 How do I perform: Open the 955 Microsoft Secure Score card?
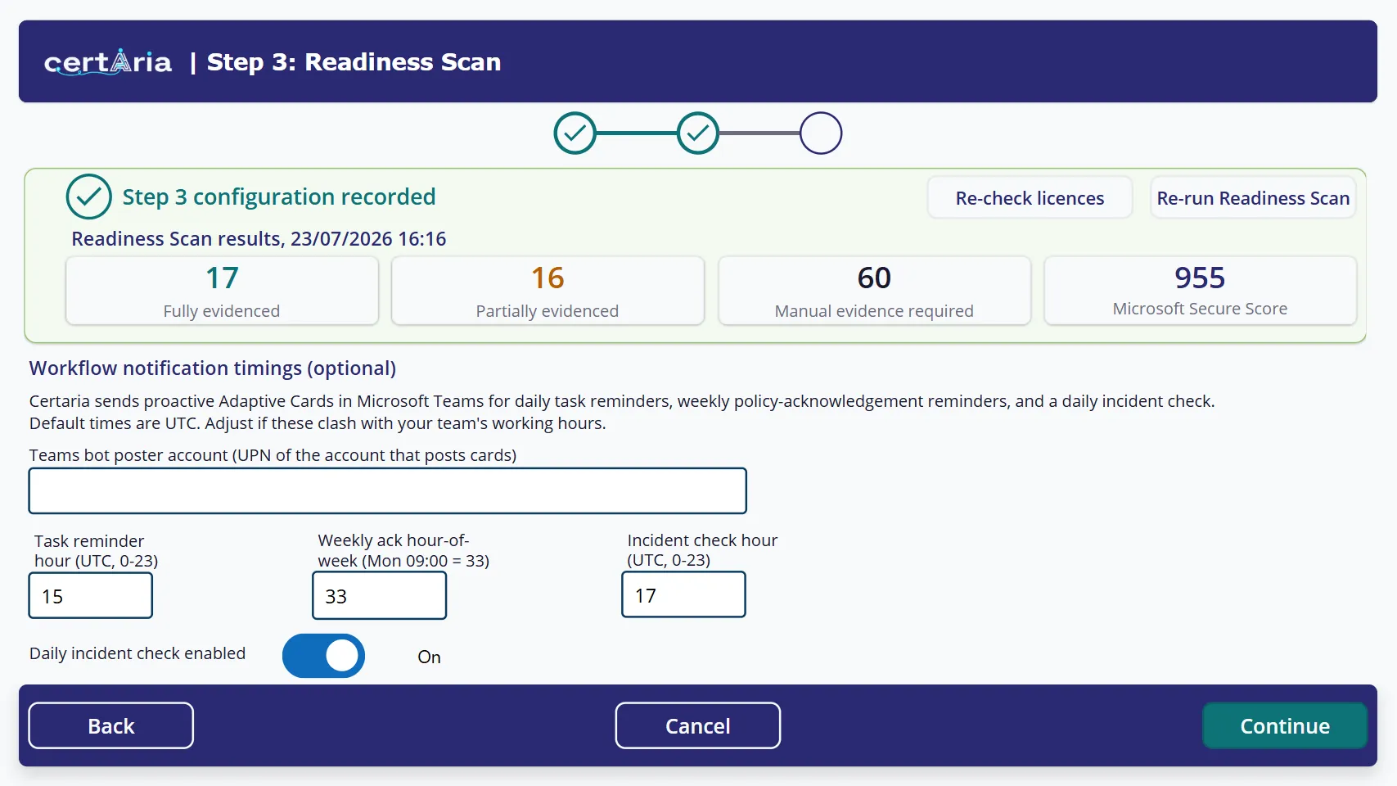pos(1200,291)
